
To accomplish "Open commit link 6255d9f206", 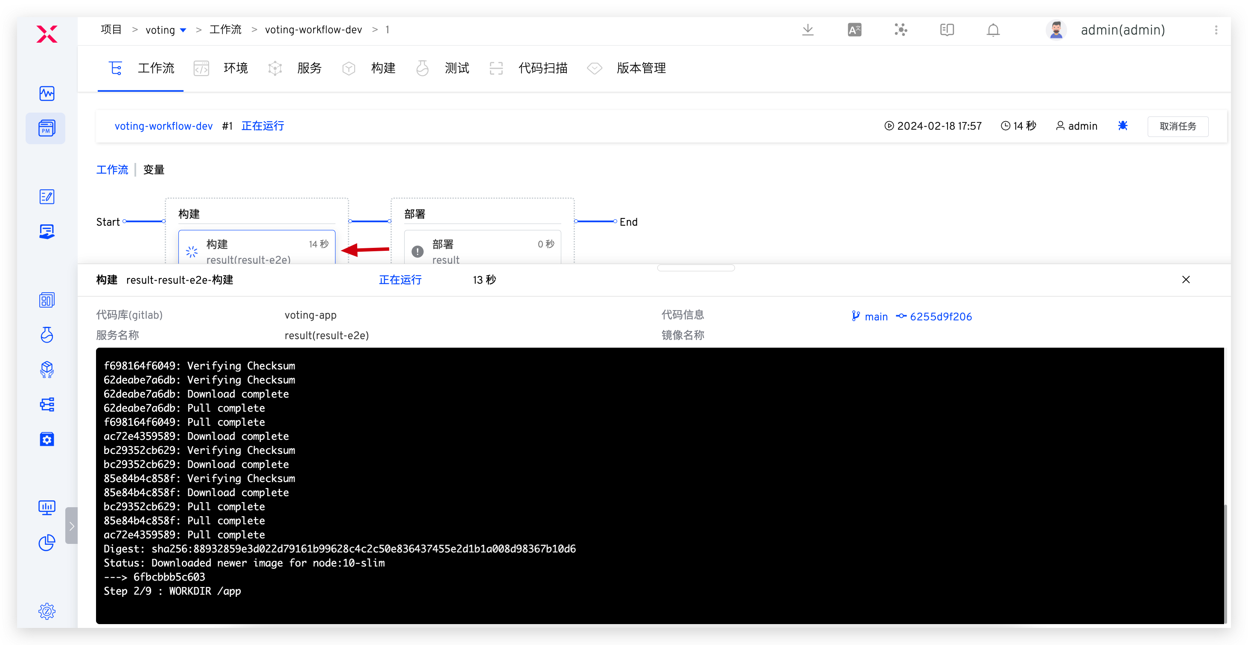I will point(941,316).
